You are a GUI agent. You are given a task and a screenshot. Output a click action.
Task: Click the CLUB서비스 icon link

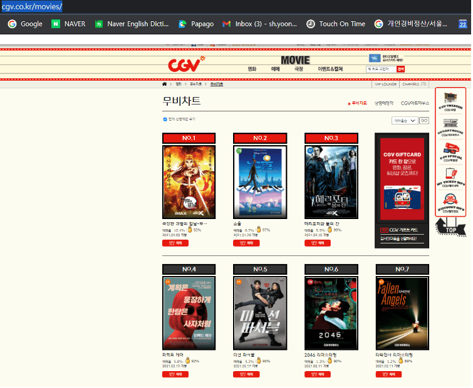(414, 84)
